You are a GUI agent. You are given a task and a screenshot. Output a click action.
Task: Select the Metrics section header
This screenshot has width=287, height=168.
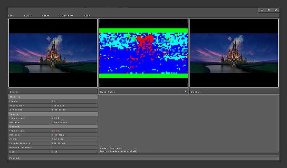click(x=53, y=97)
